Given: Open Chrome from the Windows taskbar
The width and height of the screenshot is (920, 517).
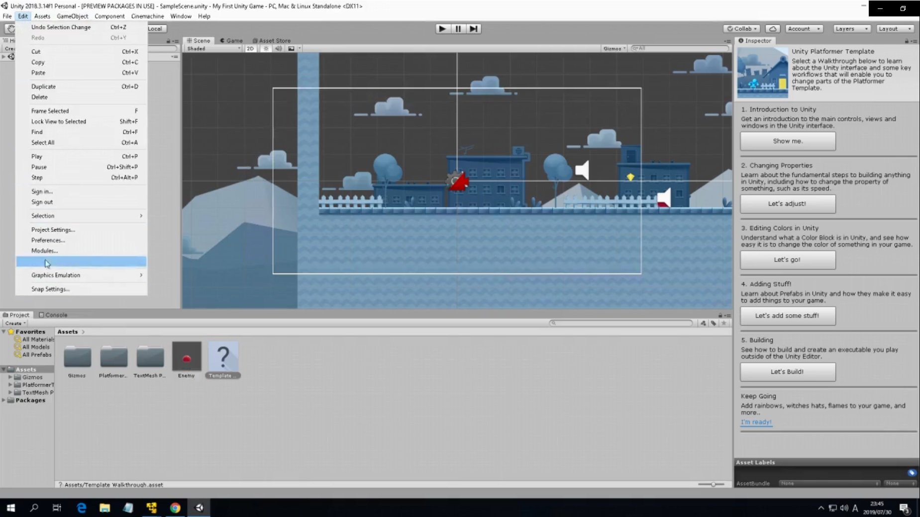Looking at the screenshot, I should point(175,508).
